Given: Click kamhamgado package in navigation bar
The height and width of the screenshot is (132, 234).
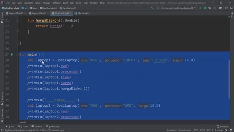Looking at the screenshot, I should (48, 8).
